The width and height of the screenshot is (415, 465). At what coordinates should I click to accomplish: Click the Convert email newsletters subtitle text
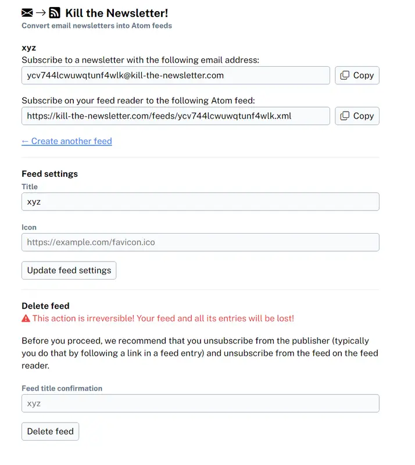pyautogui.click(x=96, y=26)
